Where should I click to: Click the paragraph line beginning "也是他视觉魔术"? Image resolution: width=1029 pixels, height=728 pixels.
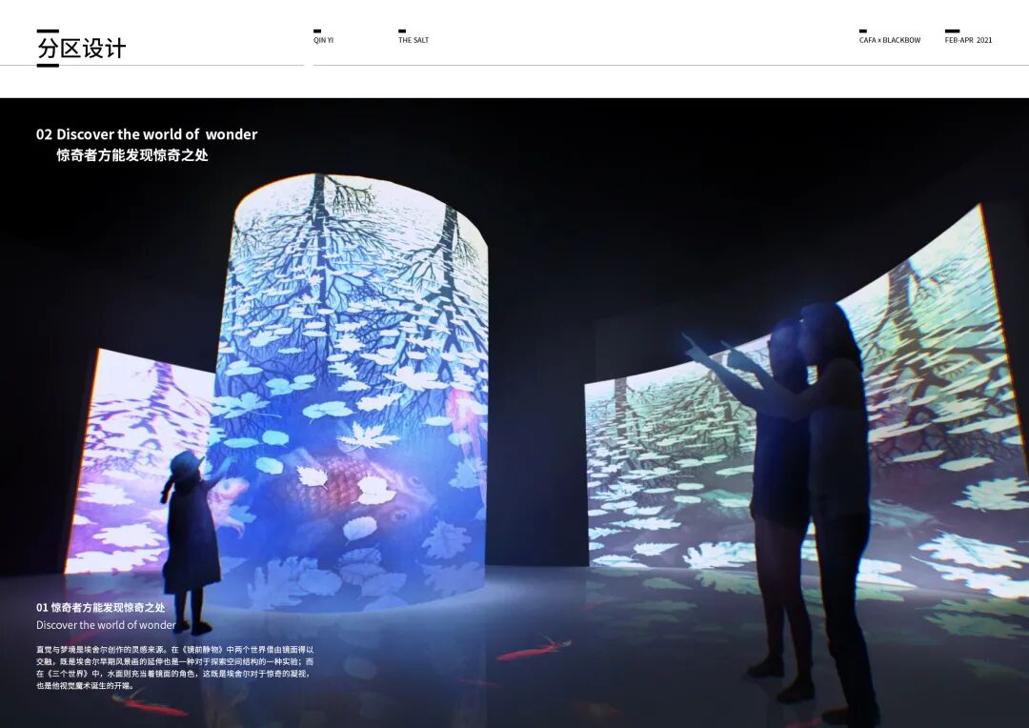86,685
